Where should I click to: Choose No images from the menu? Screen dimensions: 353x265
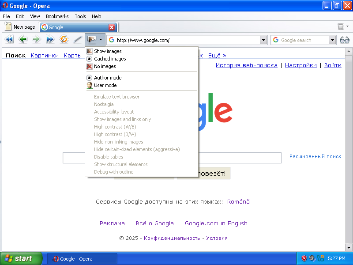(x=142, y=66)
